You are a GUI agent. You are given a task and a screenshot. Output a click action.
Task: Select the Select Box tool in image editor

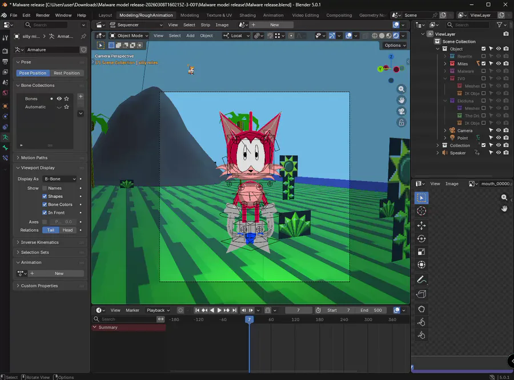tap(421, 197)
